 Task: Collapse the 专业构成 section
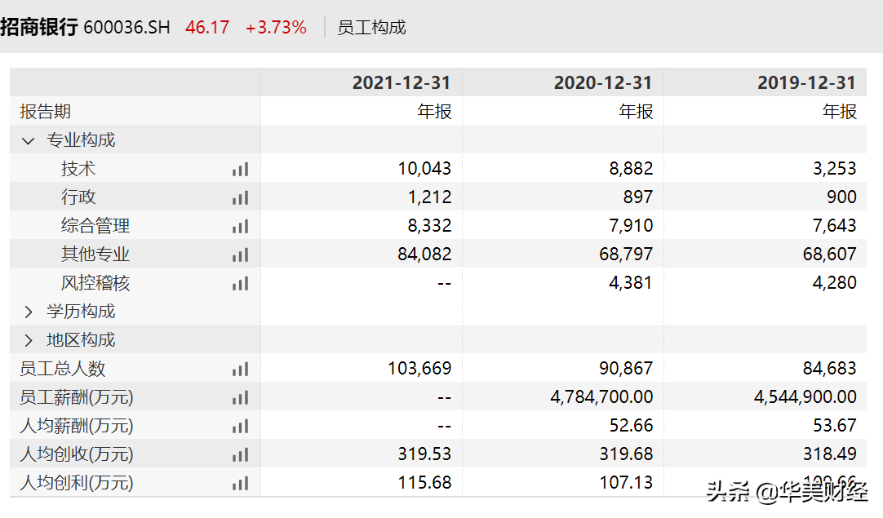pyautogui.click(x=29, y=141)
